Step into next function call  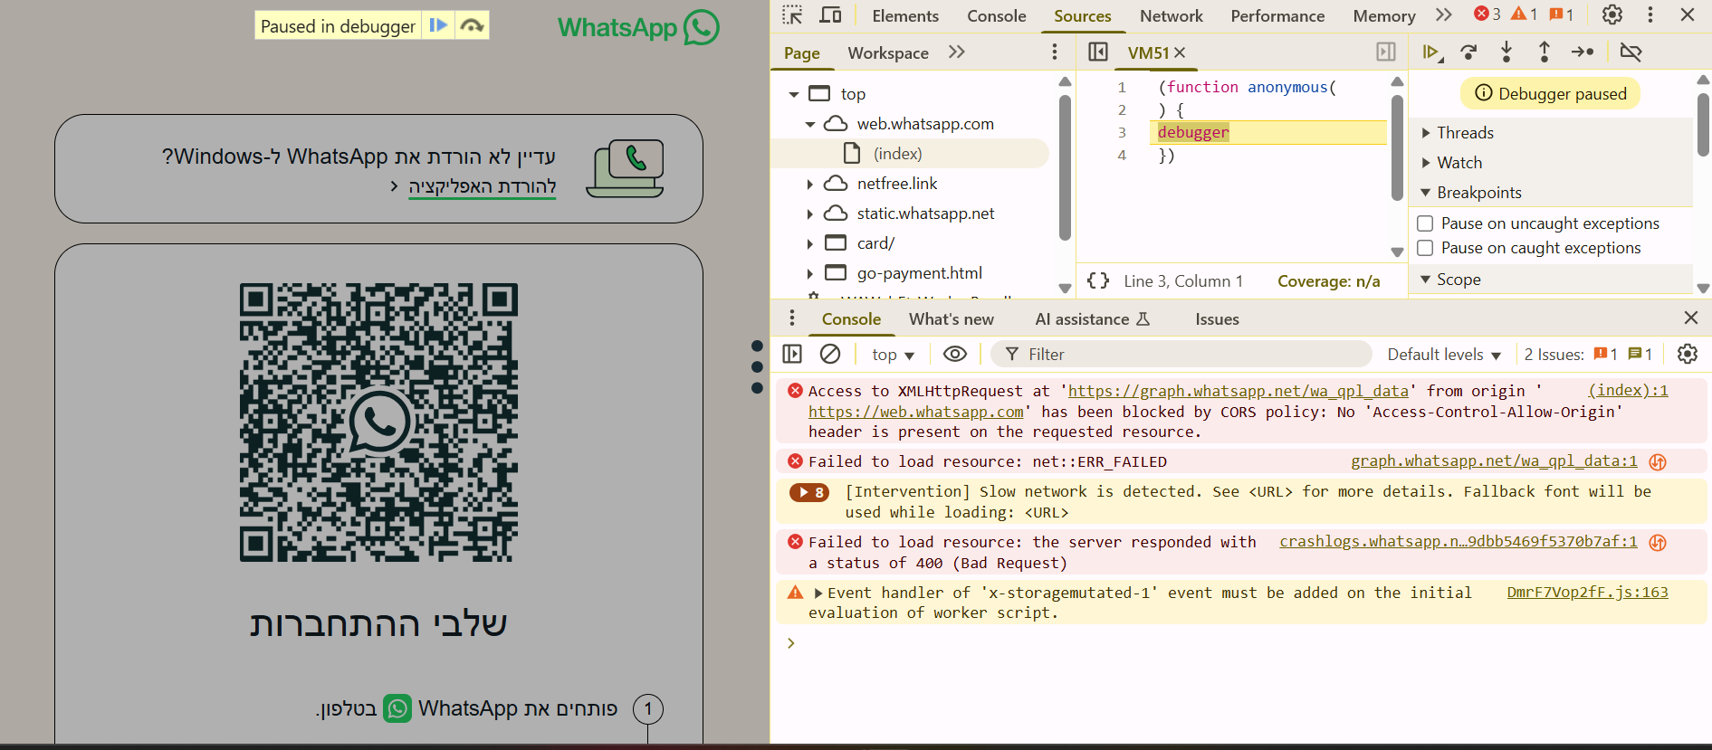[1506, 52]
